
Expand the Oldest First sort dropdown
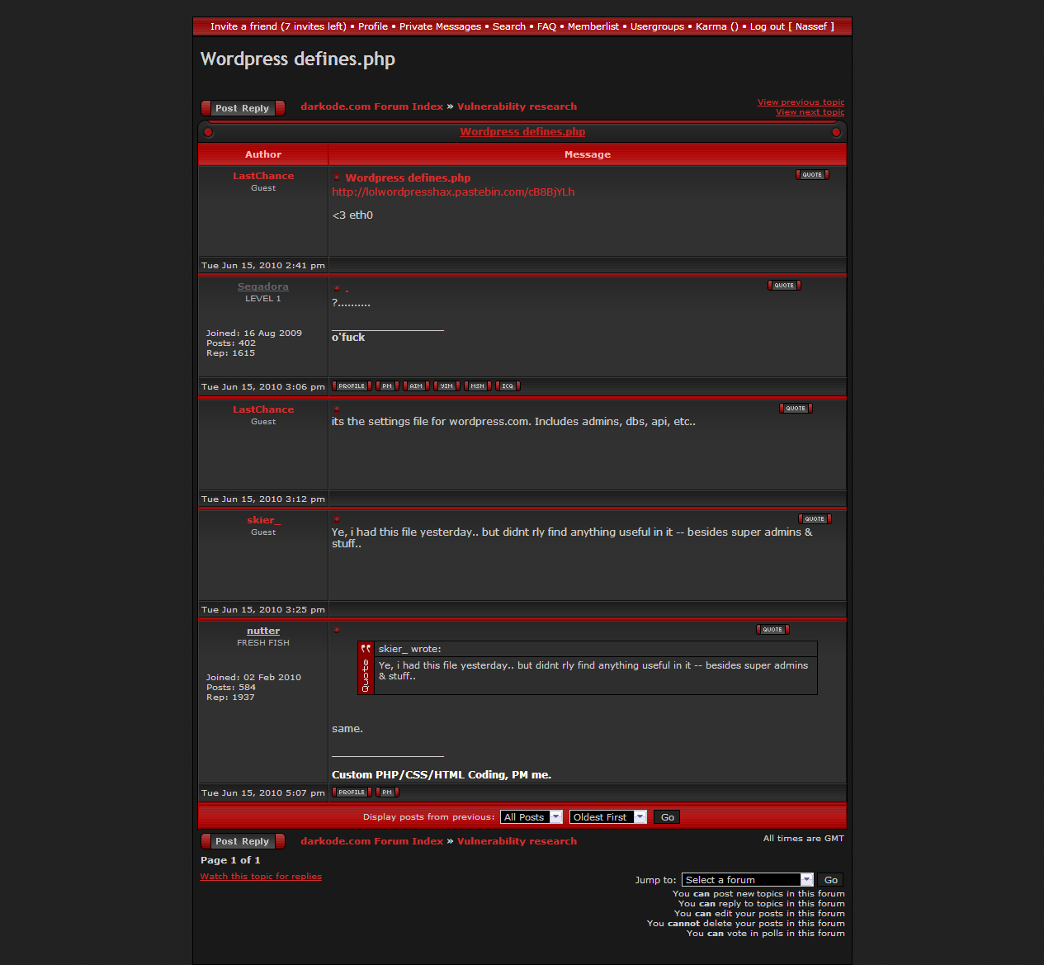tap(607, 817)
